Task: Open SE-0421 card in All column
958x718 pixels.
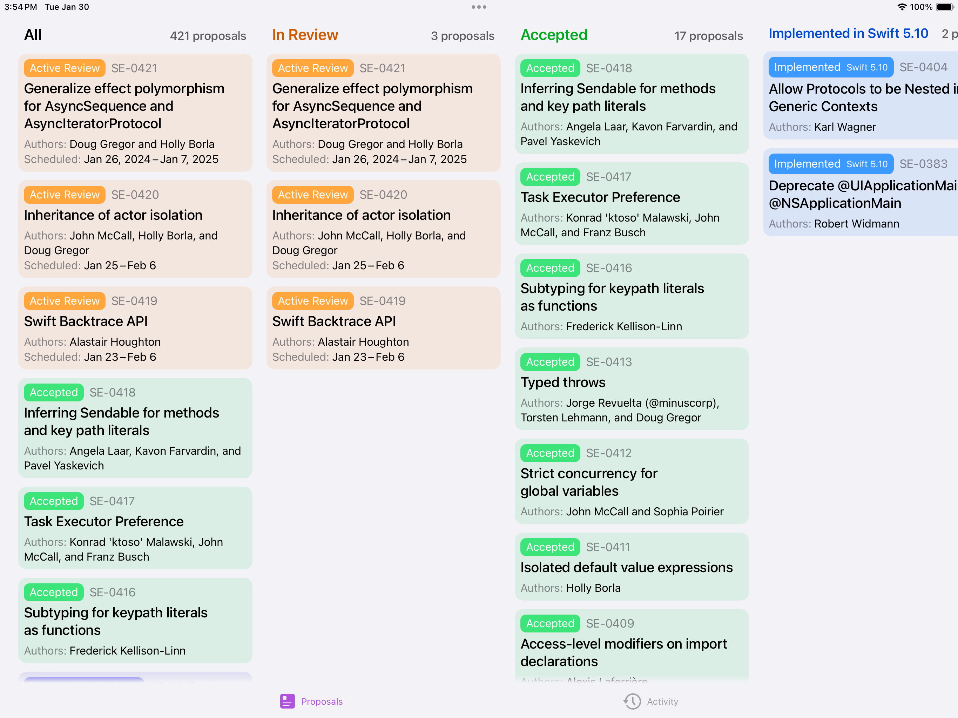Action: [135, 113]
